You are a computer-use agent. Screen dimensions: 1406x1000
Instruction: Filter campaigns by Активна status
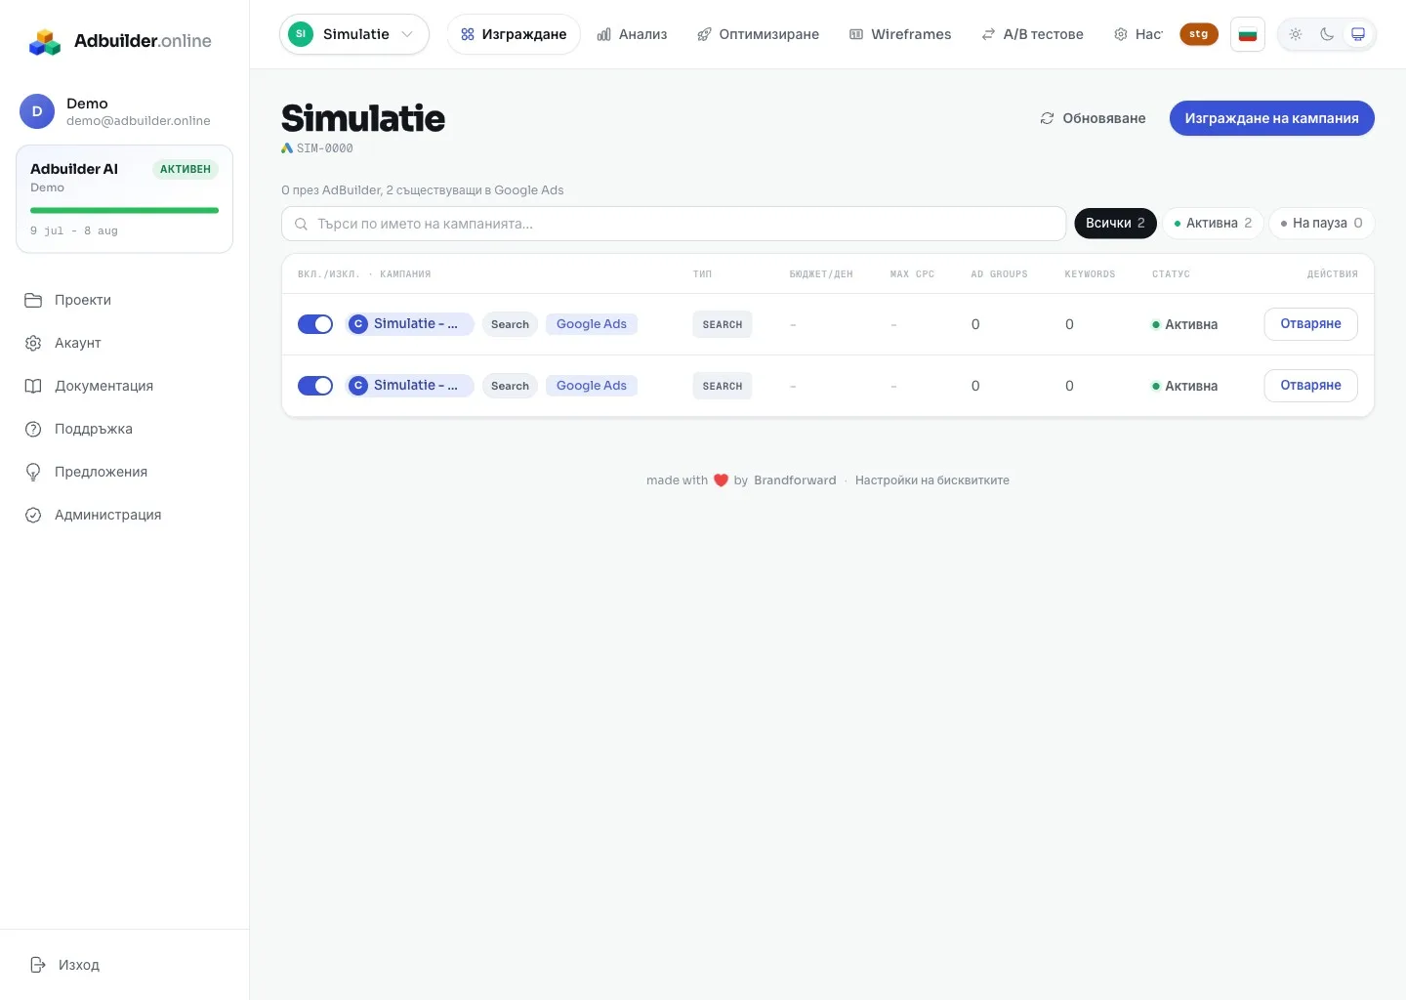(x=1213, y=224)
